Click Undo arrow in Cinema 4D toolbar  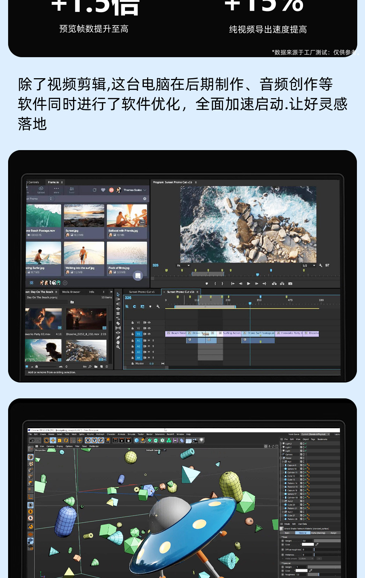tap(32, 440)
